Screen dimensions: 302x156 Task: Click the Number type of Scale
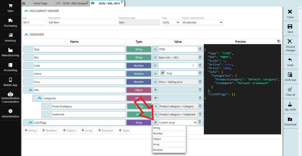point(139,66)
